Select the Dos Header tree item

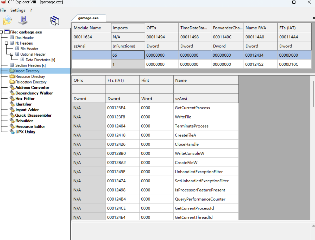point(24,38)
